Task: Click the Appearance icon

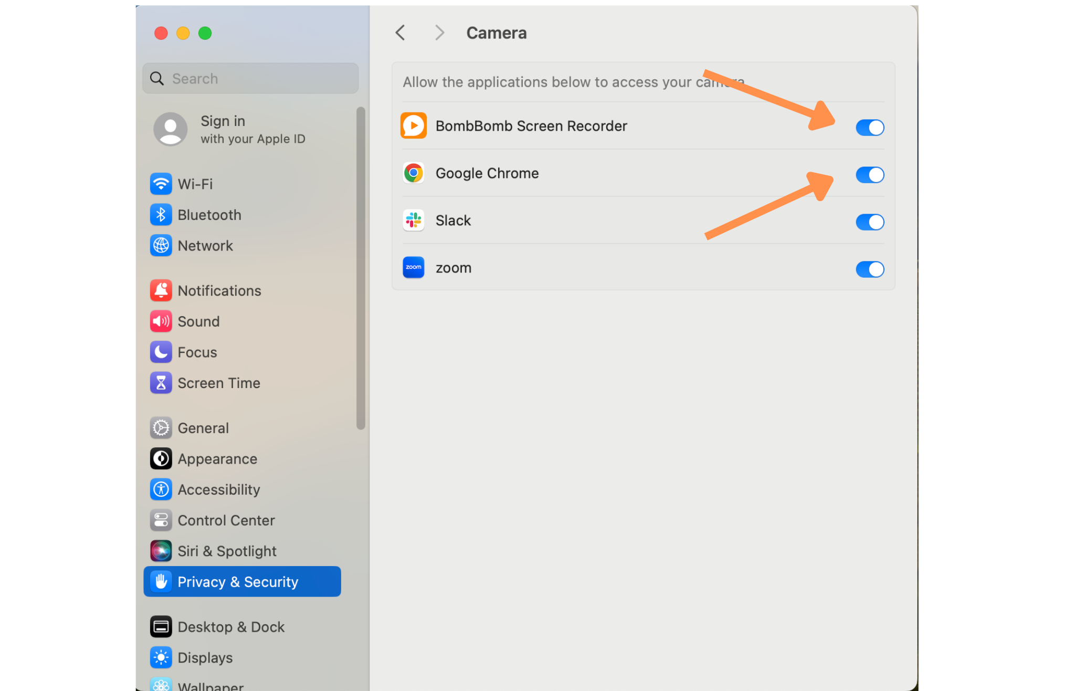Action: [x=161, y=459]
